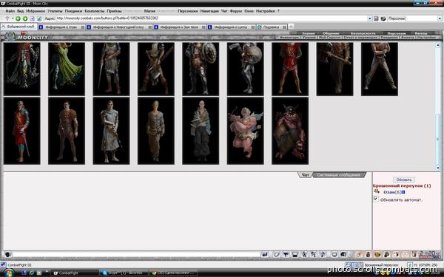Click the Выход game menu link

[421, 33]
